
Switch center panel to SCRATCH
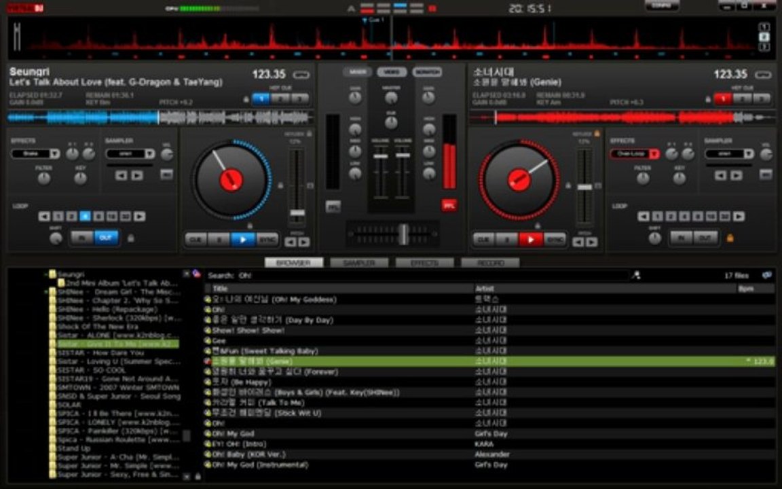point(427,72)
